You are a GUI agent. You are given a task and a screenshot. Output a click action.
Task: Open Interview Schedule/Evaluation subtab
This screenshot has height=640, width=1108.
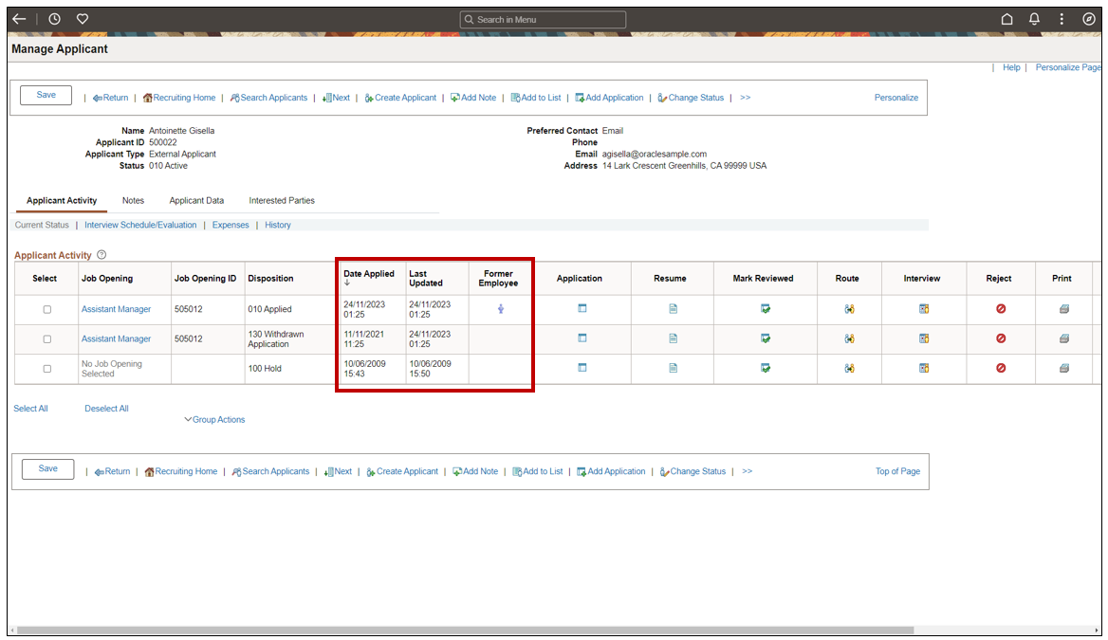click(140, 225)
